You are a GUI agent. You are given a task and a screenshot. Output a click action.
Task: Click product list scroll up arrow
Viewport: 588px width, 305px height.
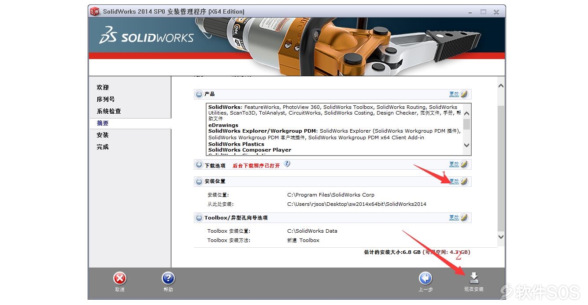(467, 114)
